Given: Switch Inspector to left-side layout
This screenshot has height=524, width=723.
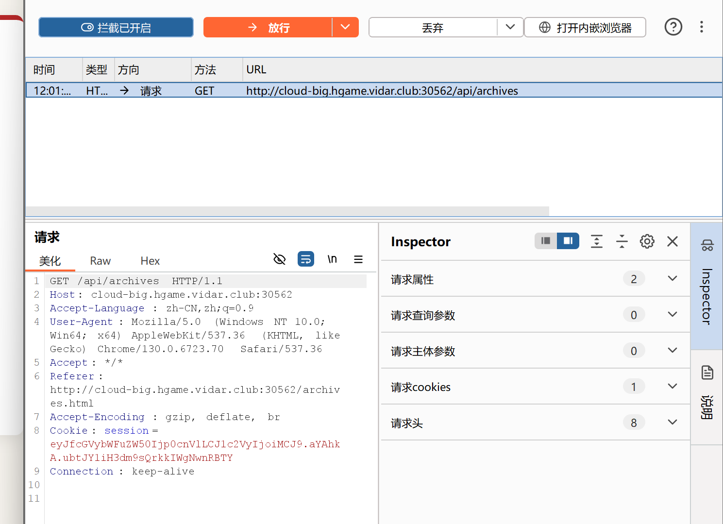Looking at the screenshot, I should 546,241.
